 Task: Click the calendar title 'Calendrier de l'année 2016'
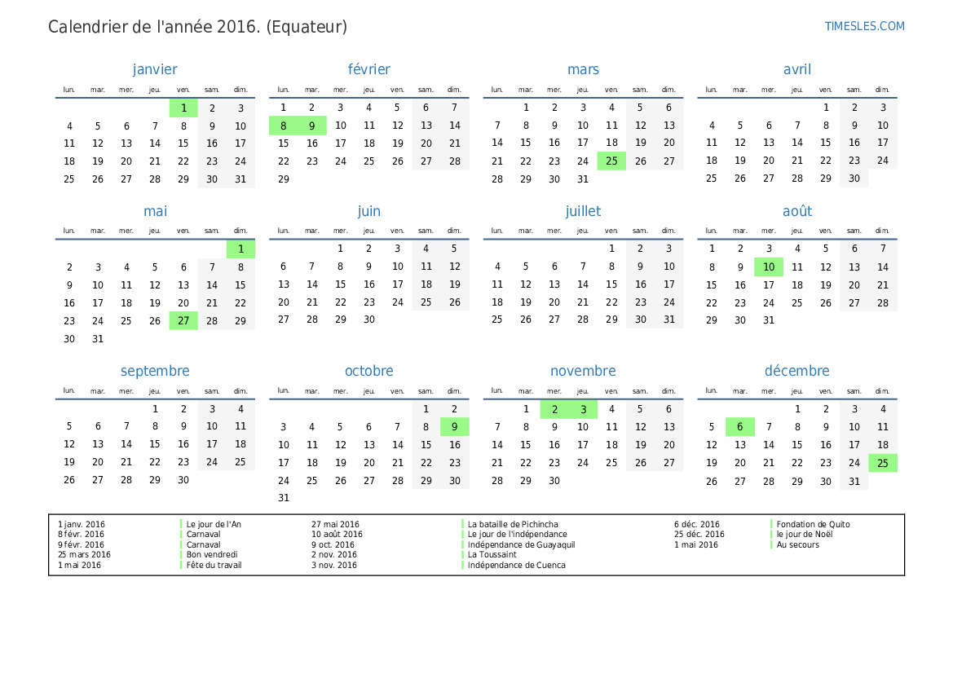154,27
